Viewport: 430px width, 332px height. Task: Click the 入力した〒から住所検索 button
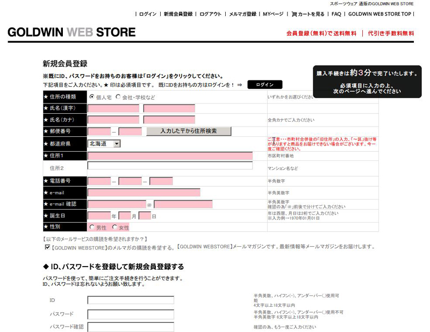pos(189,131)
